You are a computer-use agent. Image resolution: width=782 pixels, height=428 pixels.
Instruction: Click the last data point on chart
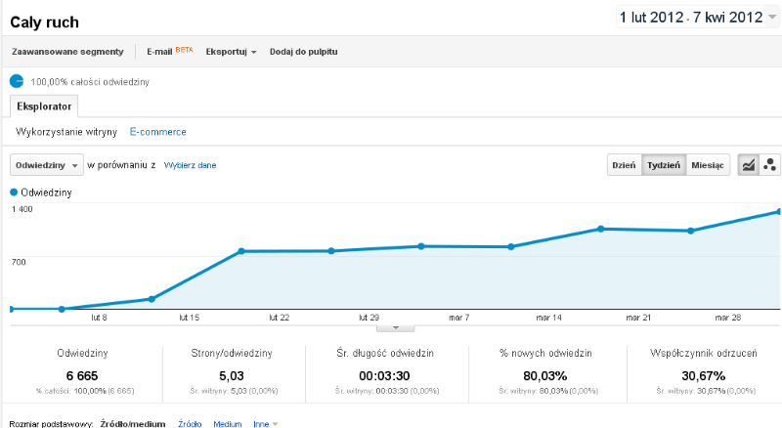(x=778, y=211)
